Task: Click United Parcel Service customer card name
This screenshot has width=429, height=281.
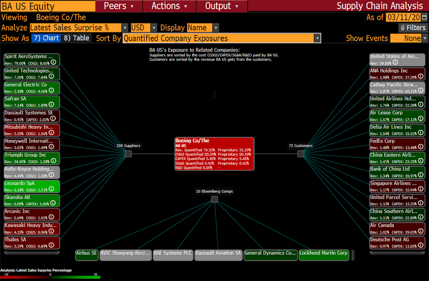Action: (x=394, y=197)
